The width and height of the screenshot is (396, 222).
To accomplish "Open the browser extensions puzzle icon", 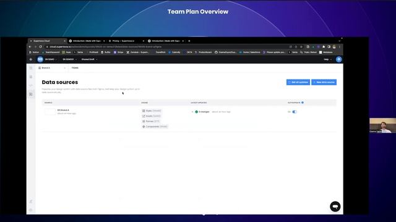I will click(324, 47).
